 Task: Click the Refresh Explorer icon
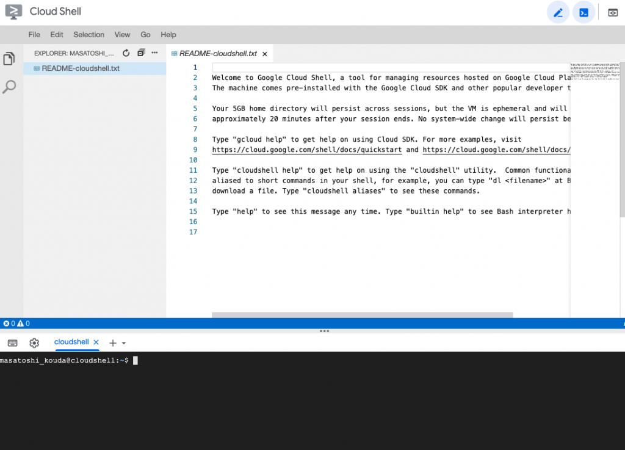(126, 53)
